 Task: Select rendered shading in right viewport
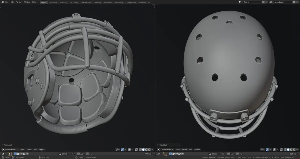pyautogui.click(x=294, y=149)
